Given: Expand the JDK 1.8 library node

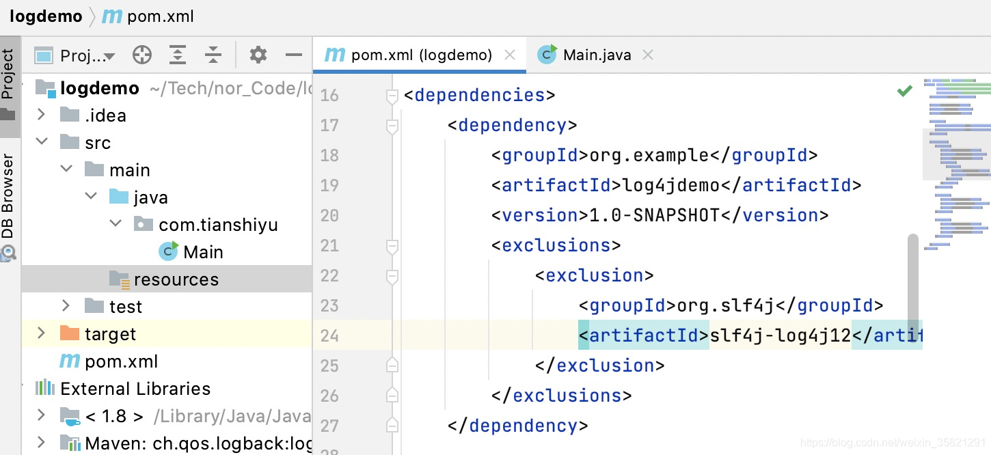Looking at the screenshot, I should (41, 415).
